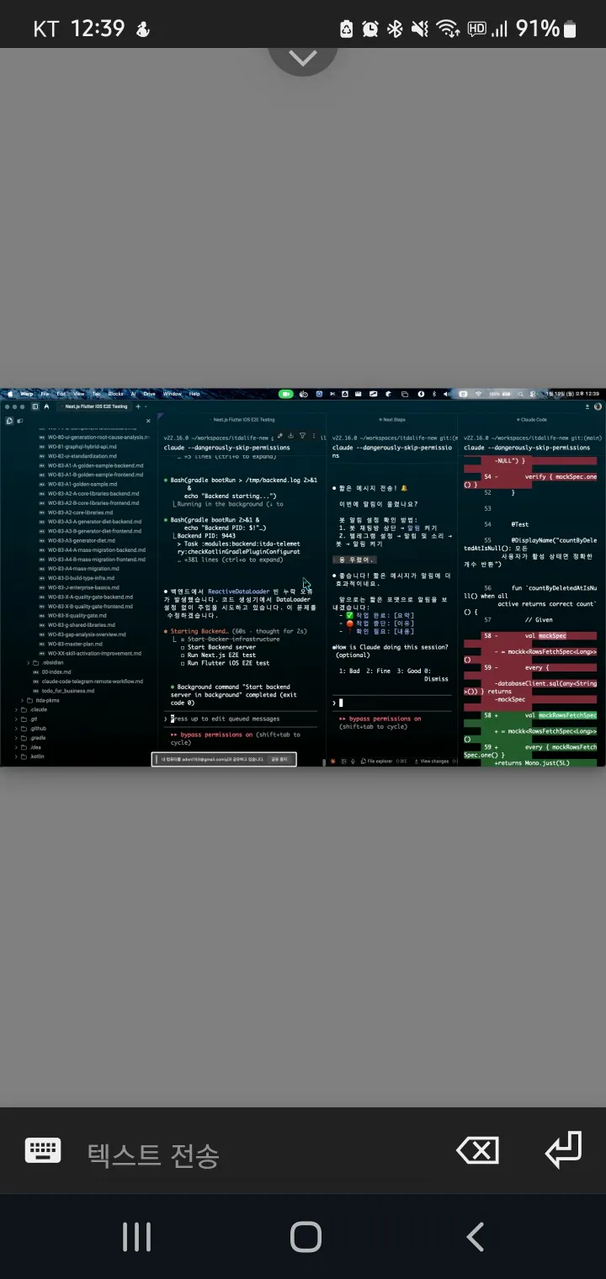
Task: Select the project files icon in sidebar
Action: click(x=9, y=420)
